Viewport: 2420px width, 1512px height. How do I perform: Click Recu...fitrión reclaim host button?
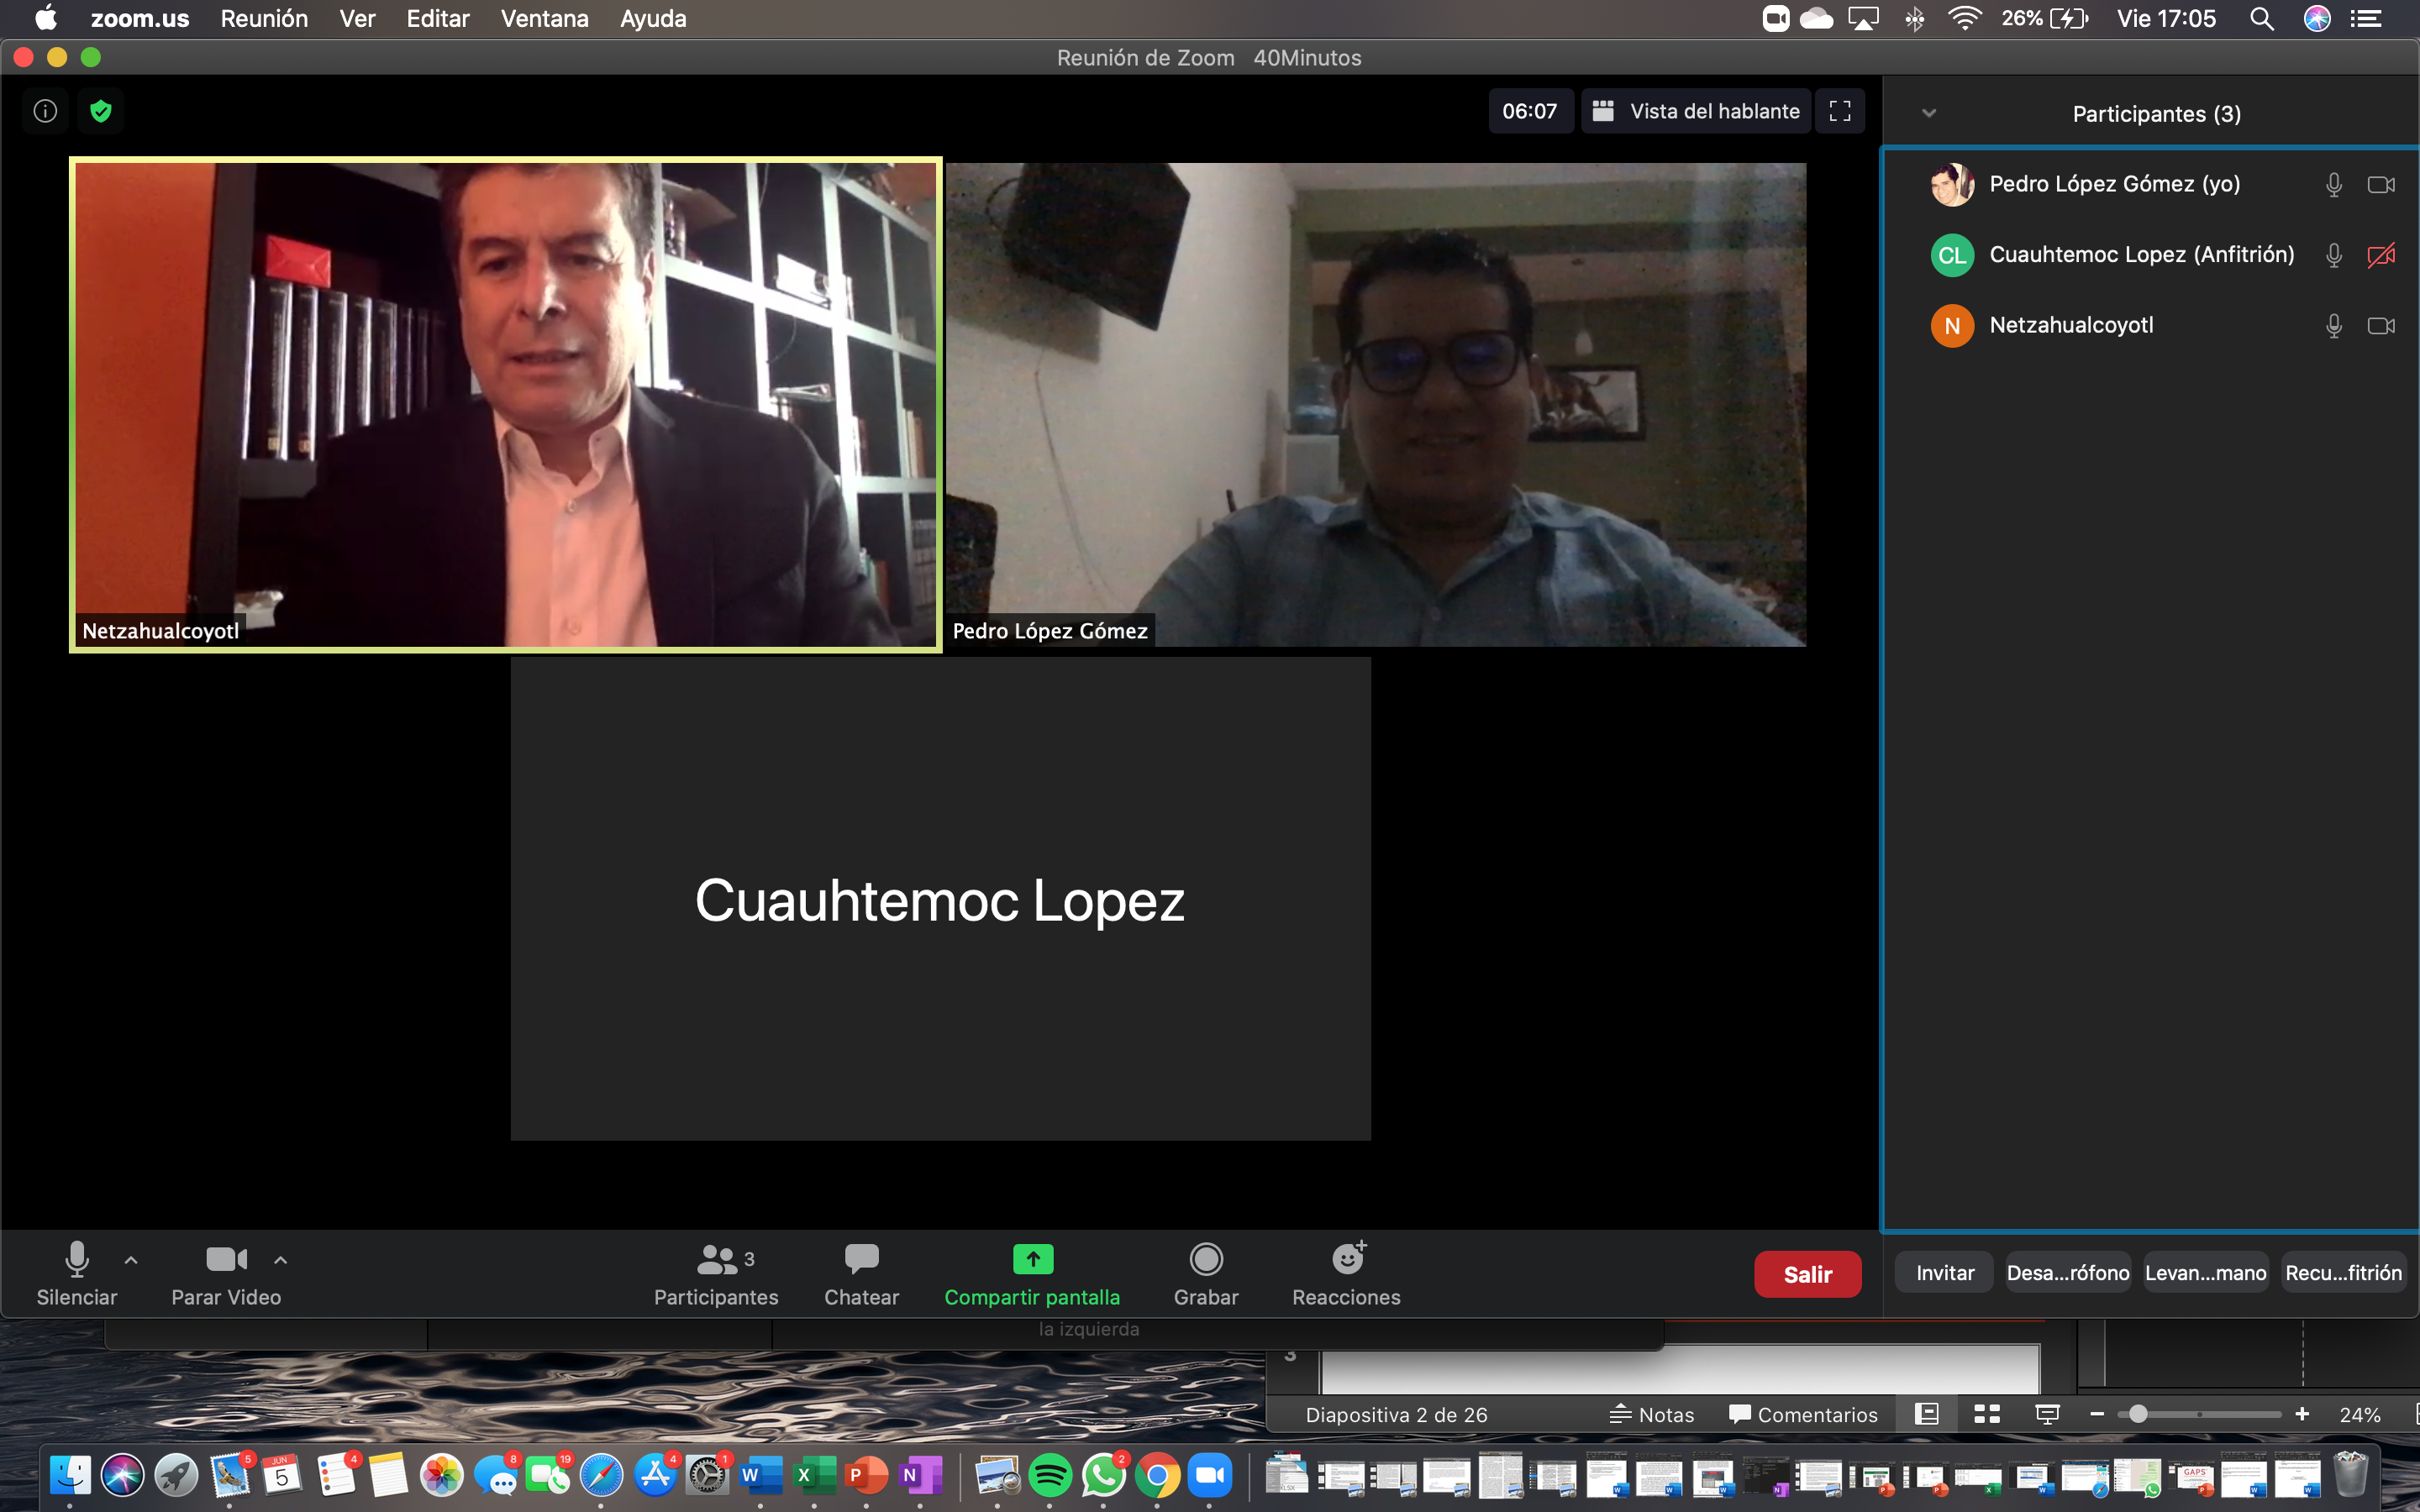point(2343,1273)
